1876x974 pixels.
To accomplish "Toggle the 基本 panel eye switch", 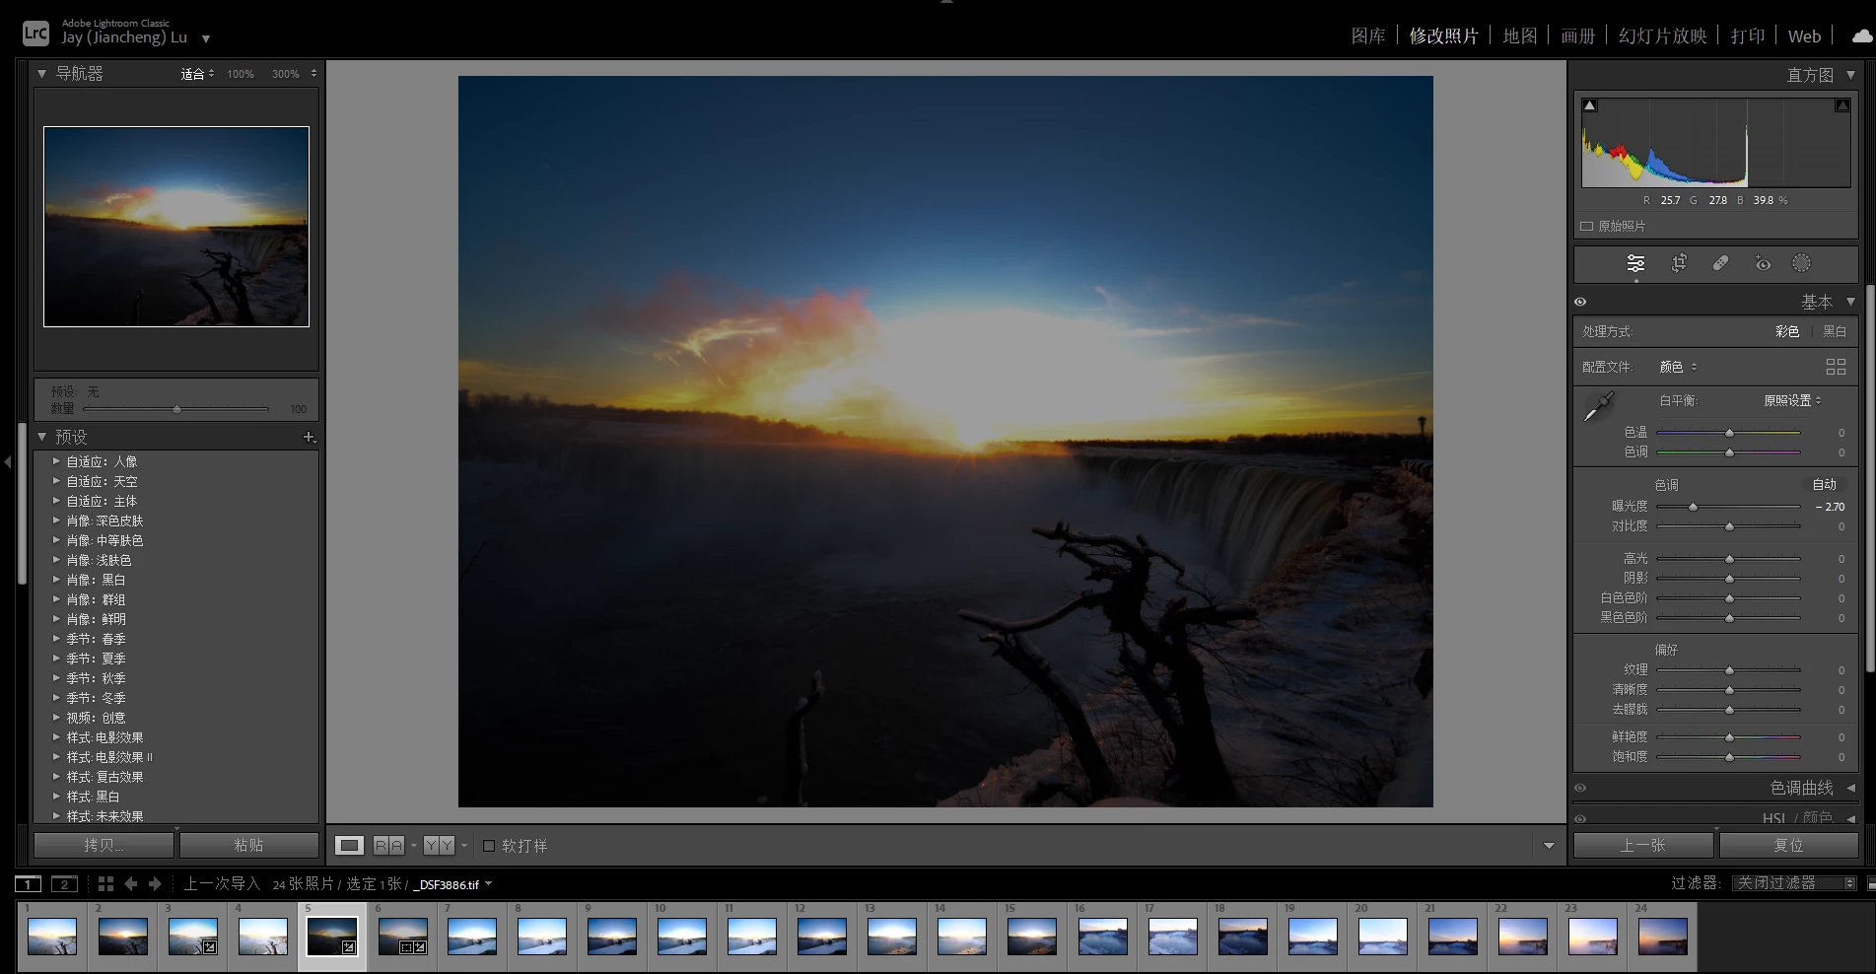I will 1580,303.
